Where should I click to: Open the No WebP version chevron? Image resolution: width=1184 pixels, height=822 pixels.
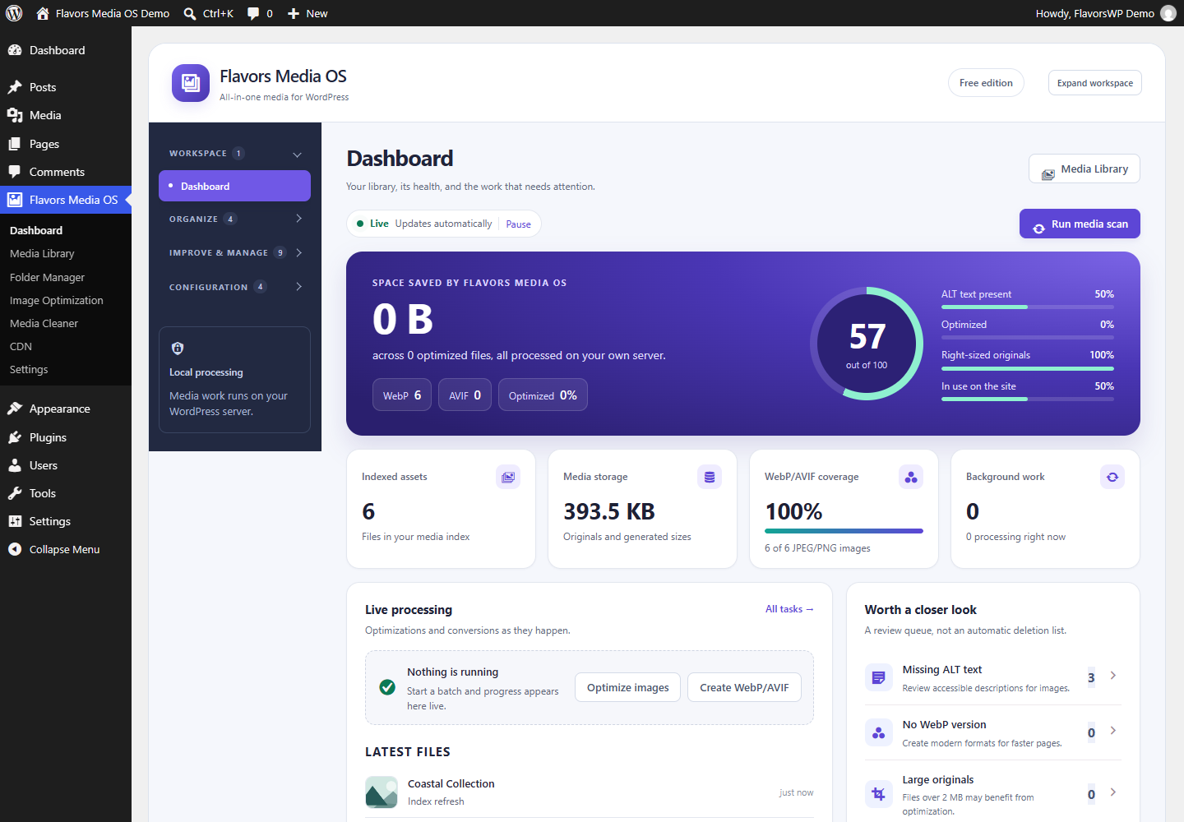click(x=1113, y=731)
